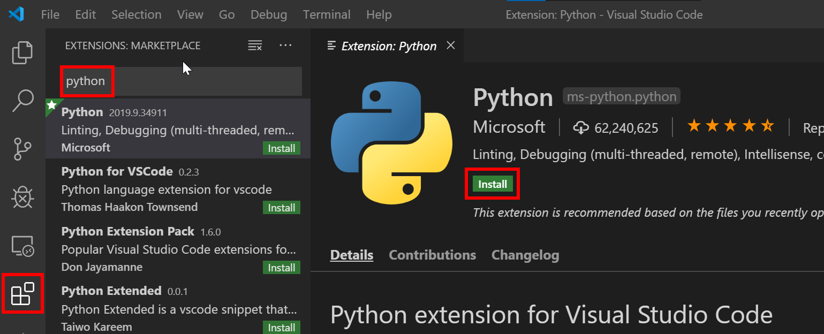This screenshot has height=334, width=824.
Task: Open the Source Control view
Action: tap(22, 149)
